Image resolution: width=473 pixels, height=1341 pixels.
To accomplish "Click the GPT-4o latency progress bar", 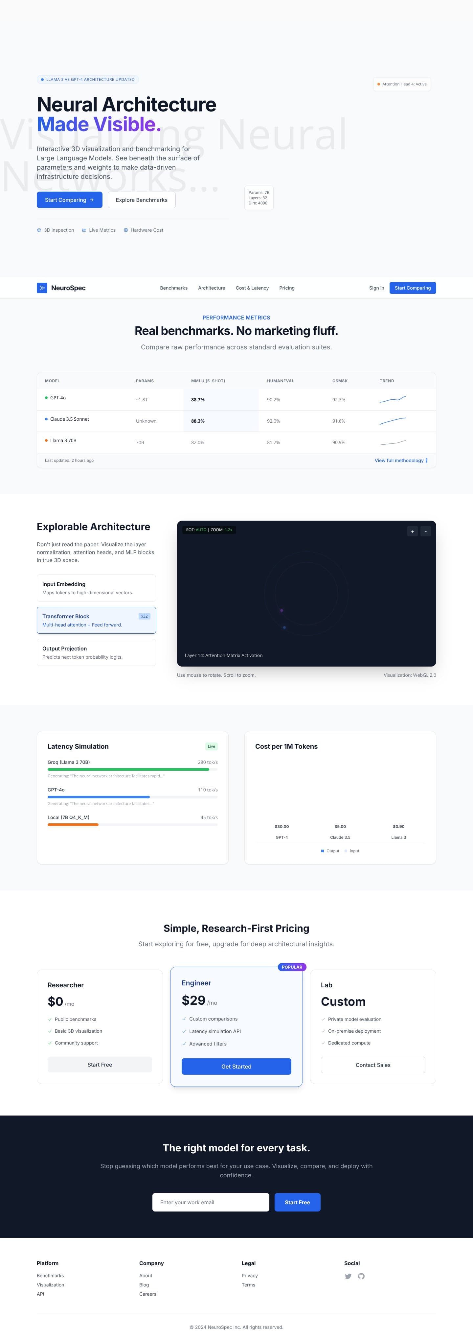I will tap(133, 797).
